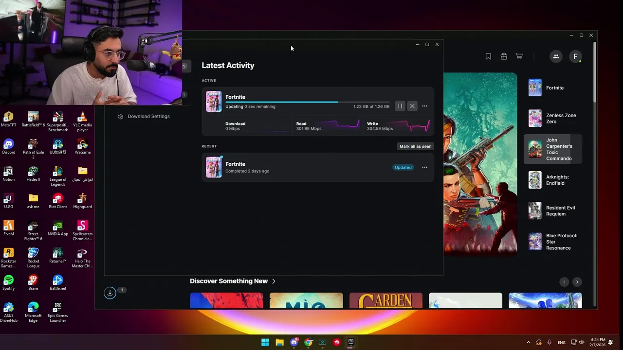Open Chrome from the taskbar
Image resolution: width=623 pixels, height=350 pixels.
coord(308,342)
